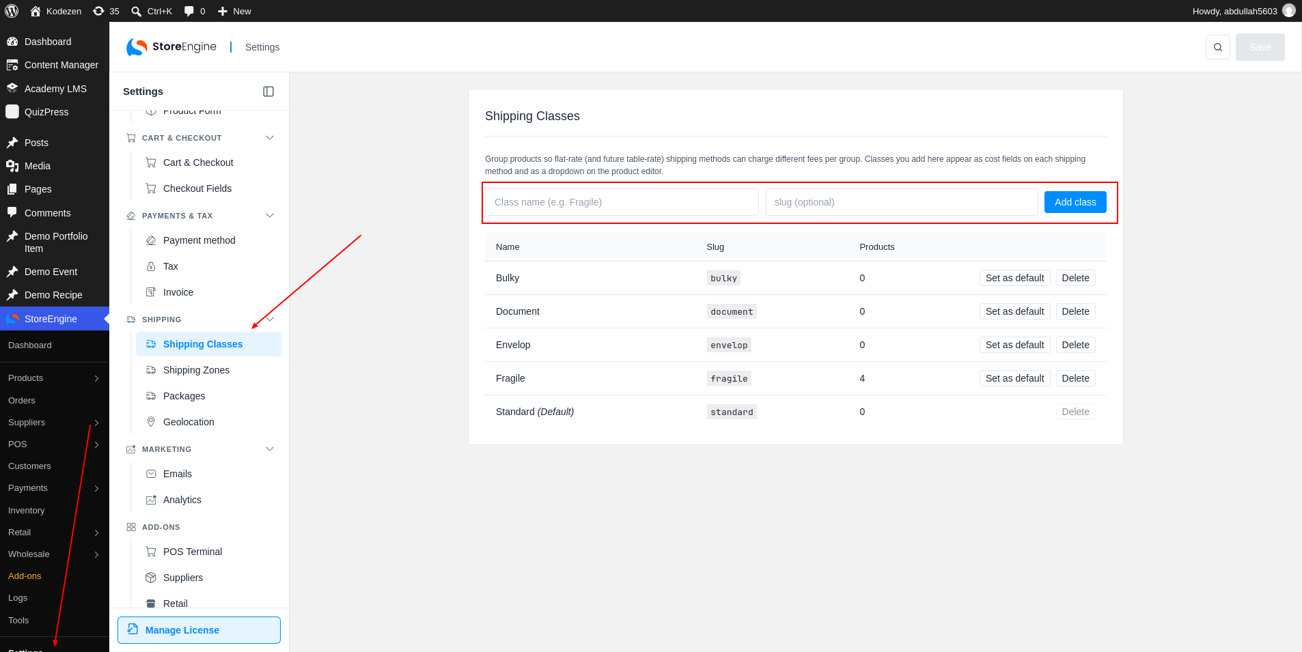
Task: Click the Invoice document icon
Action: [151, 292]
